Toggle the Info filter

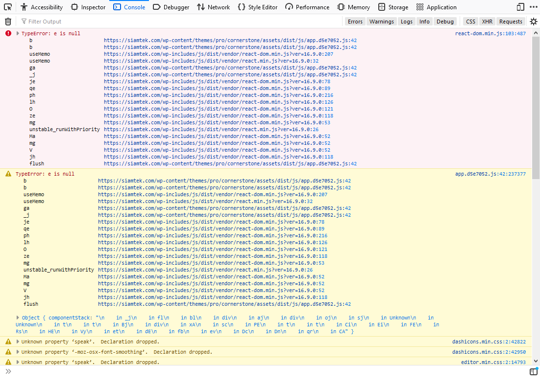pos(424,22)
